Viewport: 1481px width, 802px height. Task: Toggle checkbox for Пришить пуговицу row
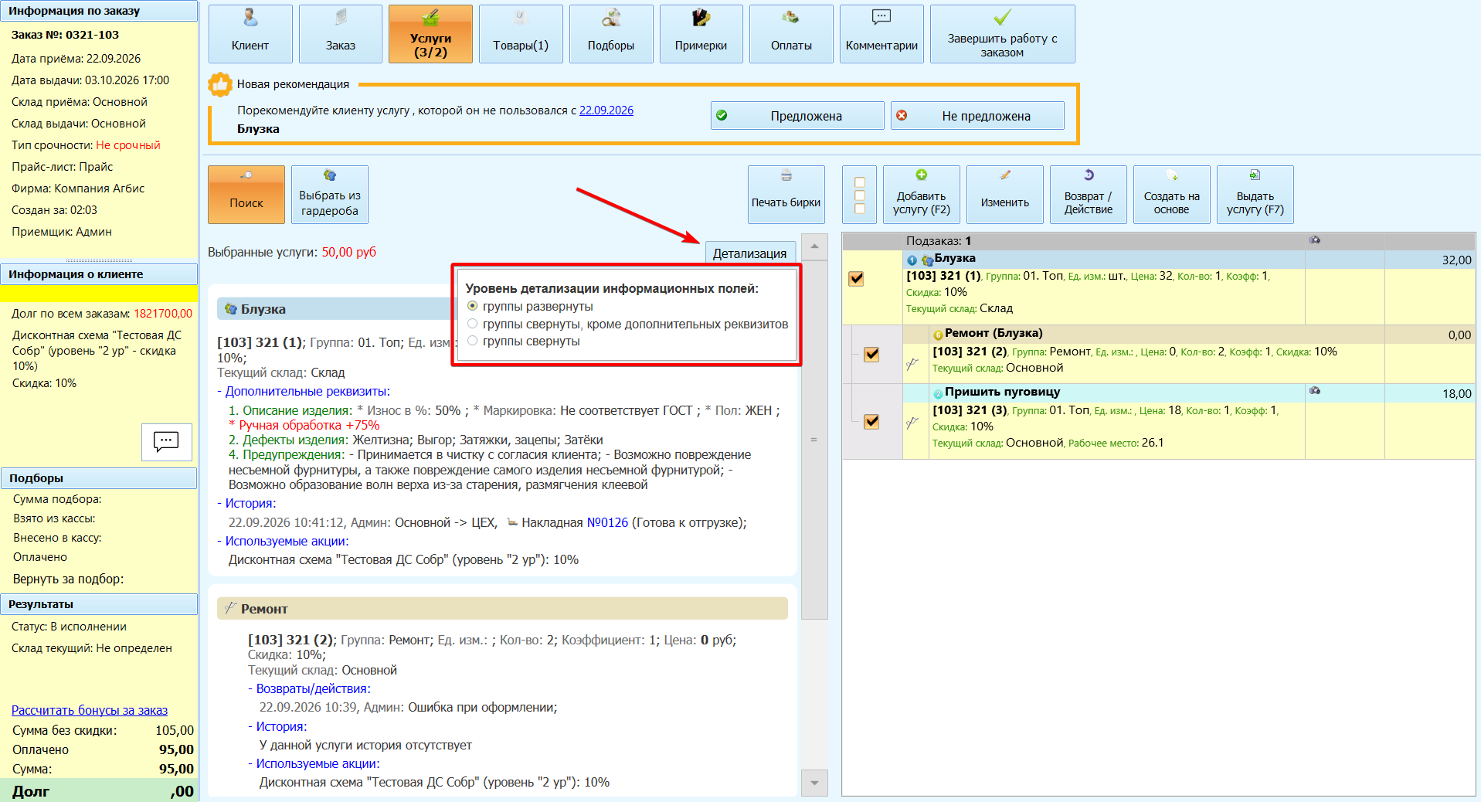coord(871,422)
